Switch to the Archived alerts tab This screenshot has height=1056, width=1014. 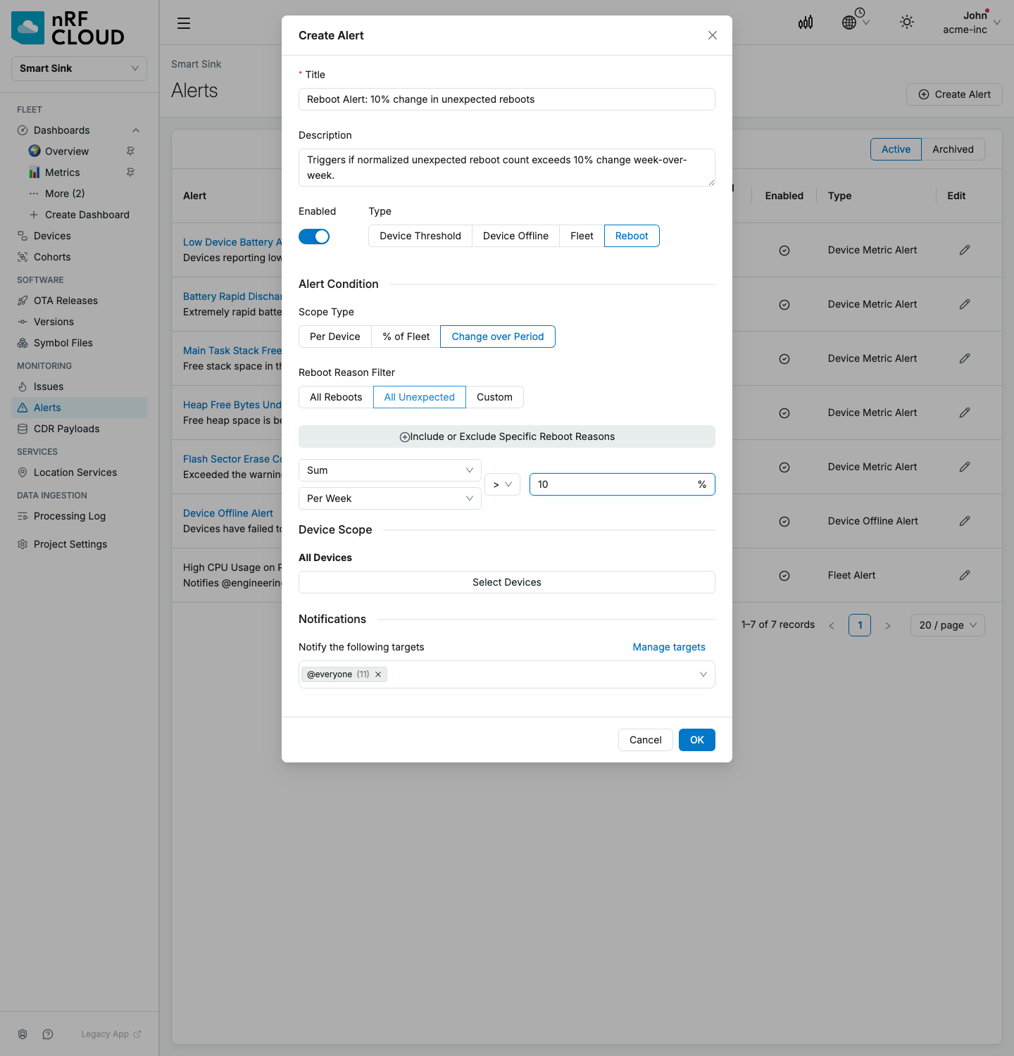(953, 149)
